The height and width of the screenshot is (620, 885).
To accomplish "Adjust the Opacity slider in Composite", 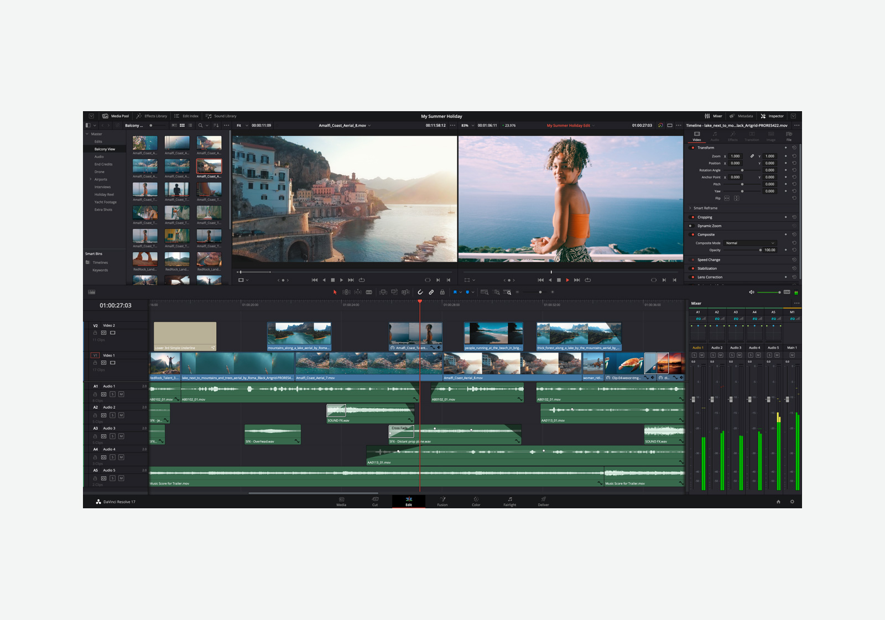I will [743, 250].
